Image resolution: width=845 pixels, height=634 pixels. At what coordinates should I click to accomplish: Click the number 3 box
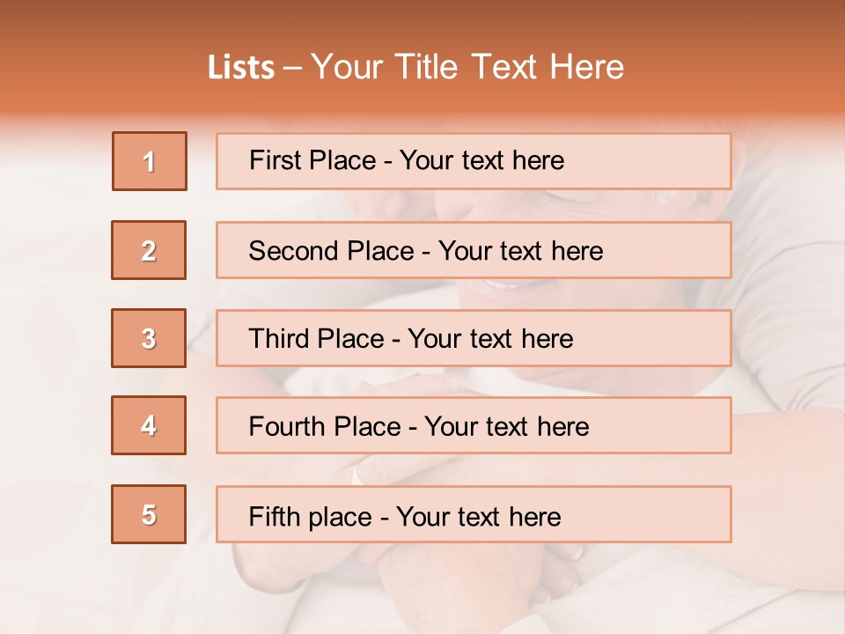click(149, 338)
